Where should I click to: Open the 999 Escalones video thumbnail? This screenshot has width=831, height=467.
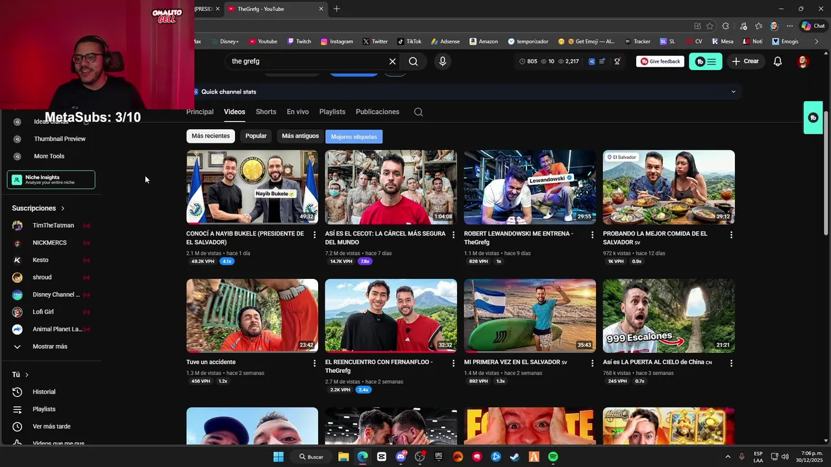669,316
